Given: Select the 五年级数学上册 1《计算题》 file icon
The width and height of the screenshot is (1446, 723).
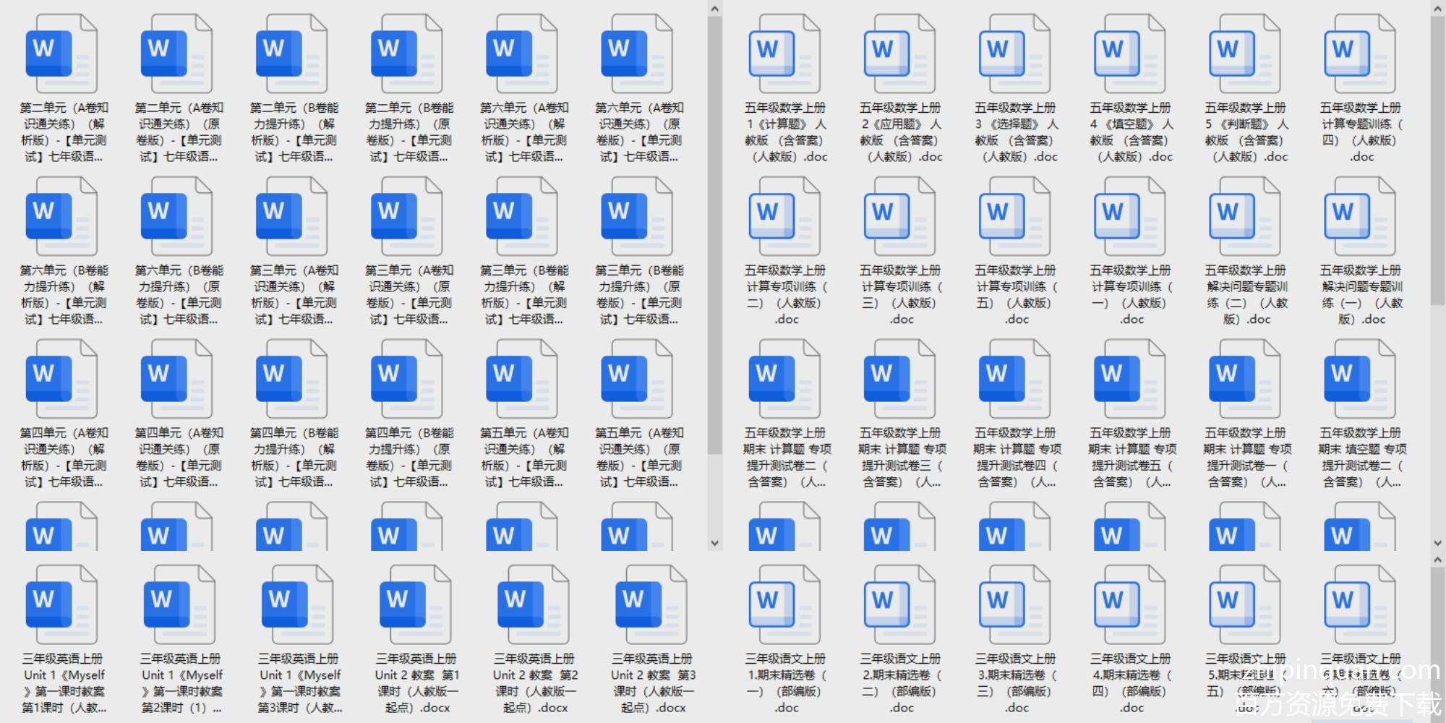Looking at the screenshot, I should pyautogui.click(x=784, y=54).
